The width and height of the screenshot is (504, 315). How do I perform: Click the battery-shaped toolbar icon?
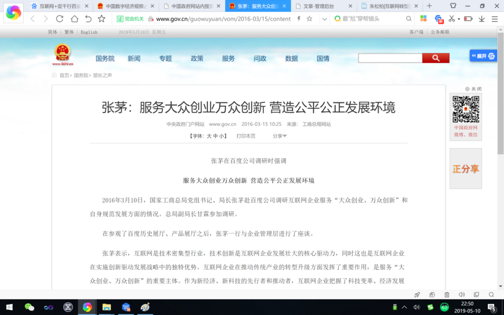point(468,19)
